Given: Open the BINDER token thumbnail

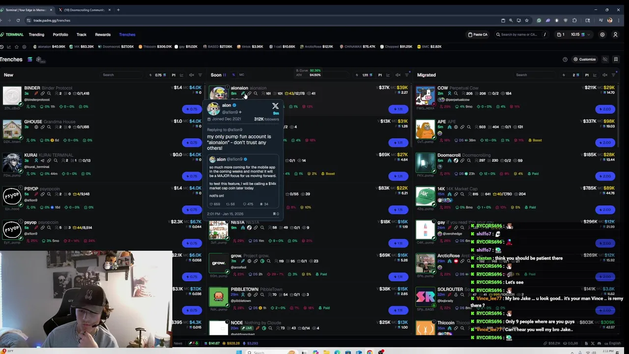Looking at the screenshot, I should point(12,95).
